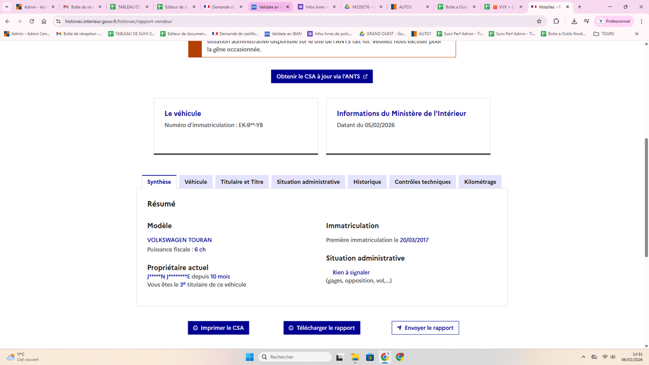The height and width of the screenshot is (365, 649).
Task: Click the taskbar Rechercher search box
Action: [x=295, y=357]
